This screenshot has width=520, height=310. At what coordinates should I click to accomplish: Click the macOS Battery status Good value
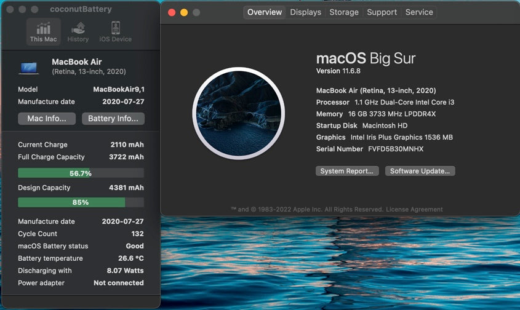[x=135, y=246]
